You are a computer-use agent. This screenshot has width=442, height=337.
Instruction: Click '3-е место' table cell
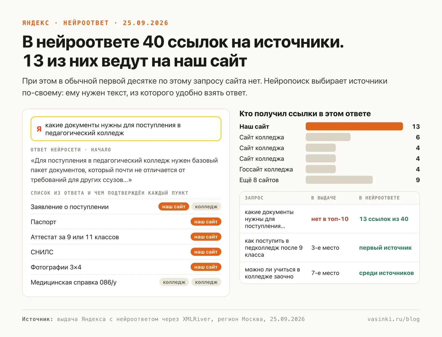coord(325,248)
